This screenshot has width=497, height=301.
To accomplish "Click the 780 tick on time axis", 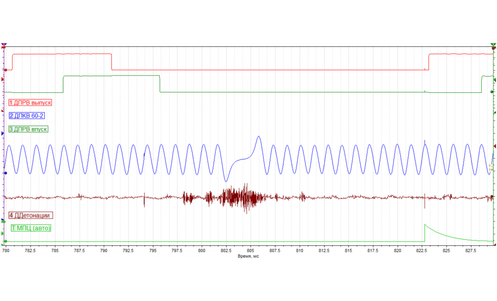I will (6, 250).
